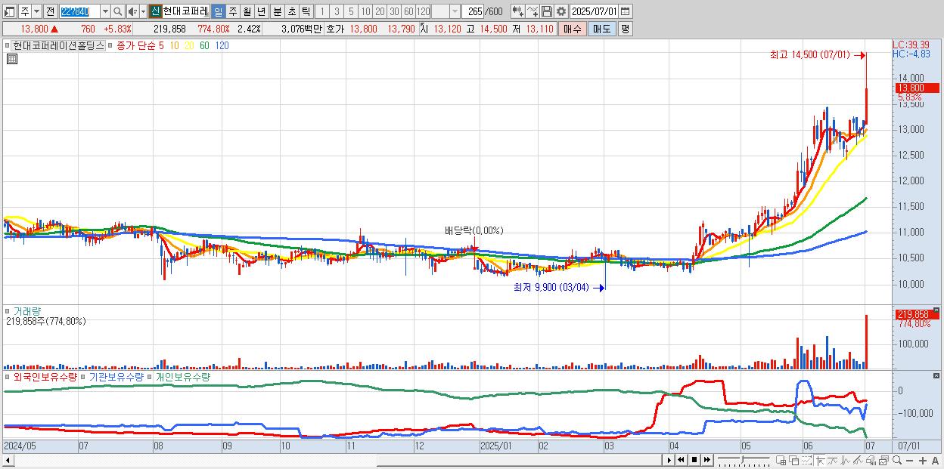This screenshot has height=469, width=944.
Task: Click the bottom toolbar magnifier zoom icon
Action: (x=897, y=461)
